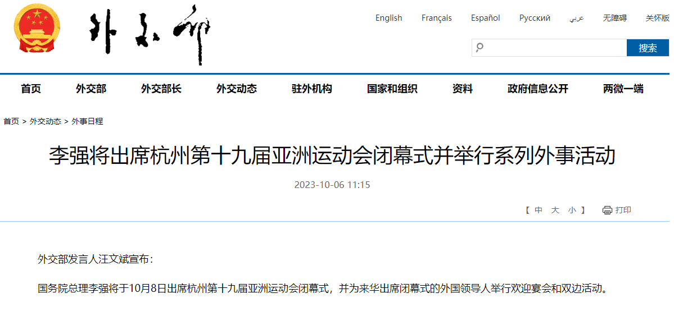The width and height of the screenshot is (674, 316).
Task: Open the 首页 home menu
Action: (31, 89)
